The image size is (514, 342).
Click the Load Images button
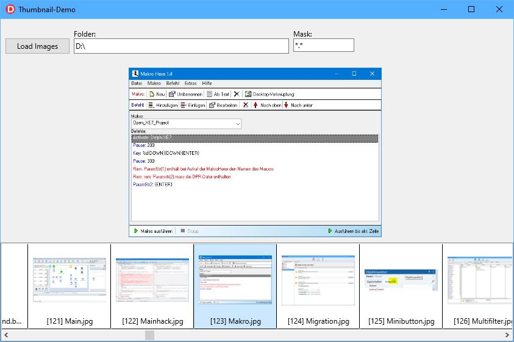(x=37, y=46)
